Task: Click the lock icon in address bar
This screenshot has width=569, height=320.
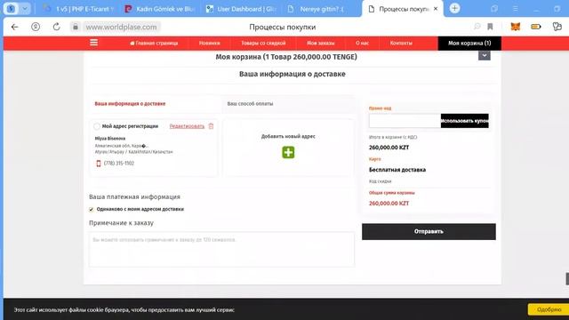Action: (x=75, y=27)
